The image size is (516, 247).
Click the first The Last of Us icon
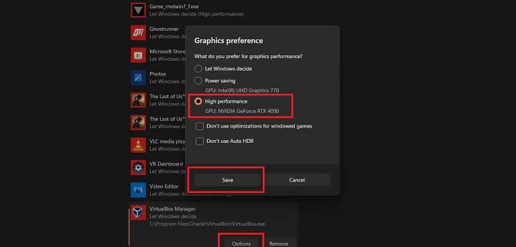point(138,99)
